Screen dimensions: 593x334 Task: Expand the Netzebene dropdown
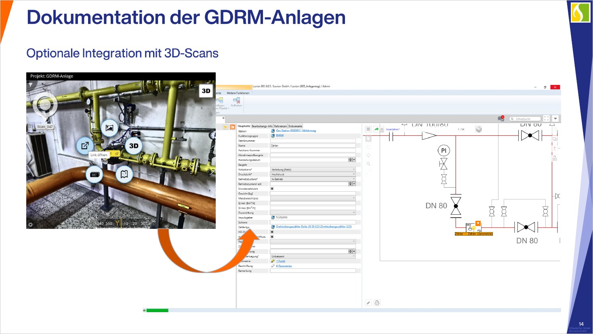[x=353, y=169]
